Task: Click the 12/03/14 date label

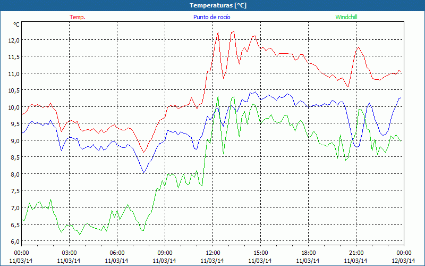Action: point(403,261)
